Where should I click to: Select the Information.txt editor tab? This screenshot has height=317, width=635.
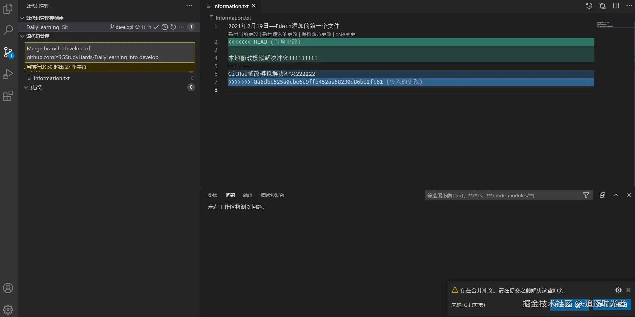click(x=231, y=6)
